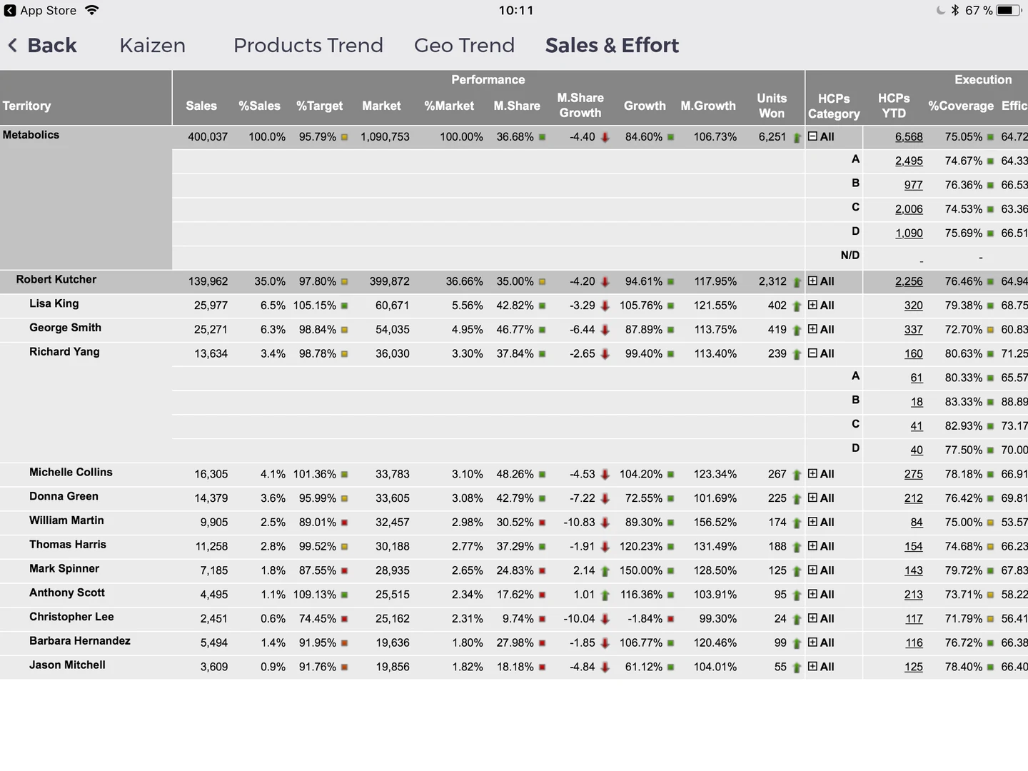Viewport: 1028px width, 771px height.
Task: Open category A HCPs 2,495 link
Action: point(909,161)
